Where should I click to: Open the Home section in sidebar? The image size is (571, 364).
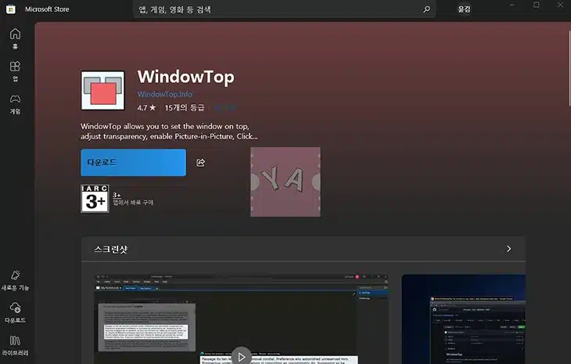coord(15,38)
